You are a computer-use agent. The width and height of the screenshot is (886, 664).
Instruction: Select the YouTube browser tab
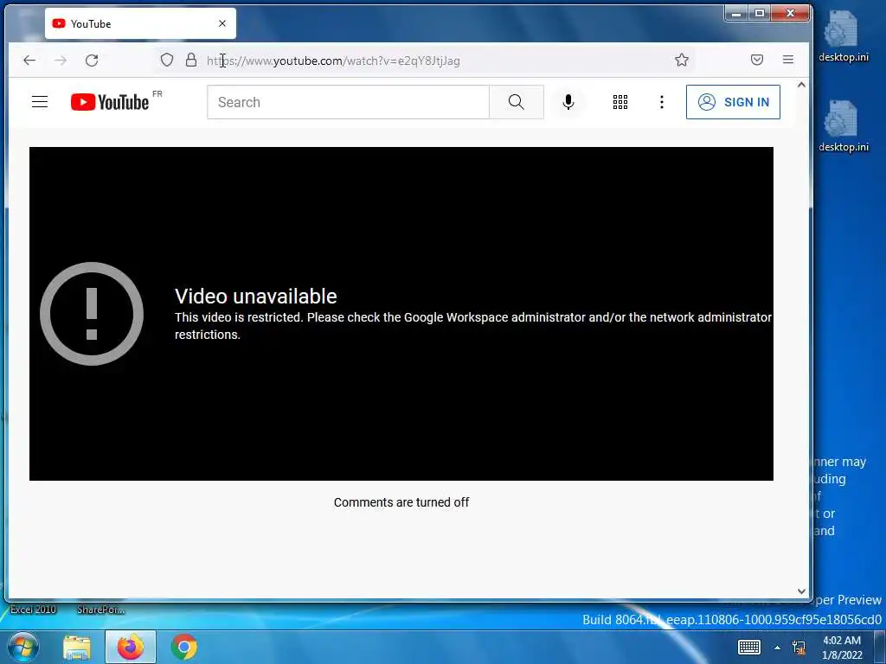[x=140, y=23]
